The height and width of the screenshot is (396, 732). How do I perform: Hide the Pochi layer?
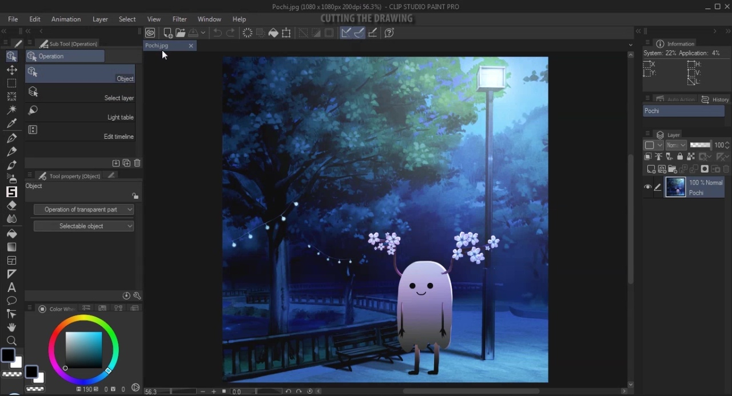click(648, 187)
